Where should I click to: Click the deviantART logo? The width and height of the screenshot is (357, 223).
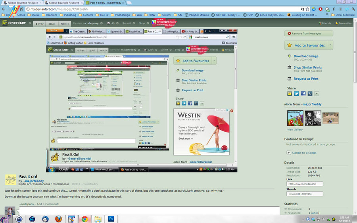pos(14,23)
